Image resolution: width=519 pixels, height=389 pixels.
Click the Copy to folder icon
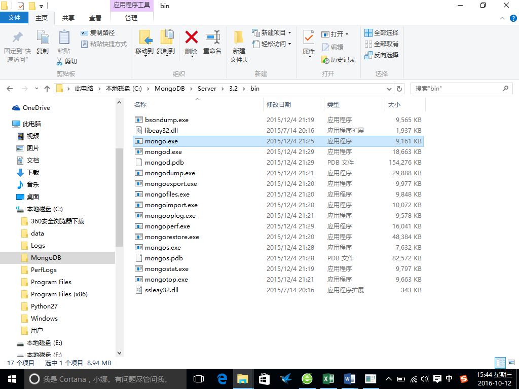click(166, 37)
